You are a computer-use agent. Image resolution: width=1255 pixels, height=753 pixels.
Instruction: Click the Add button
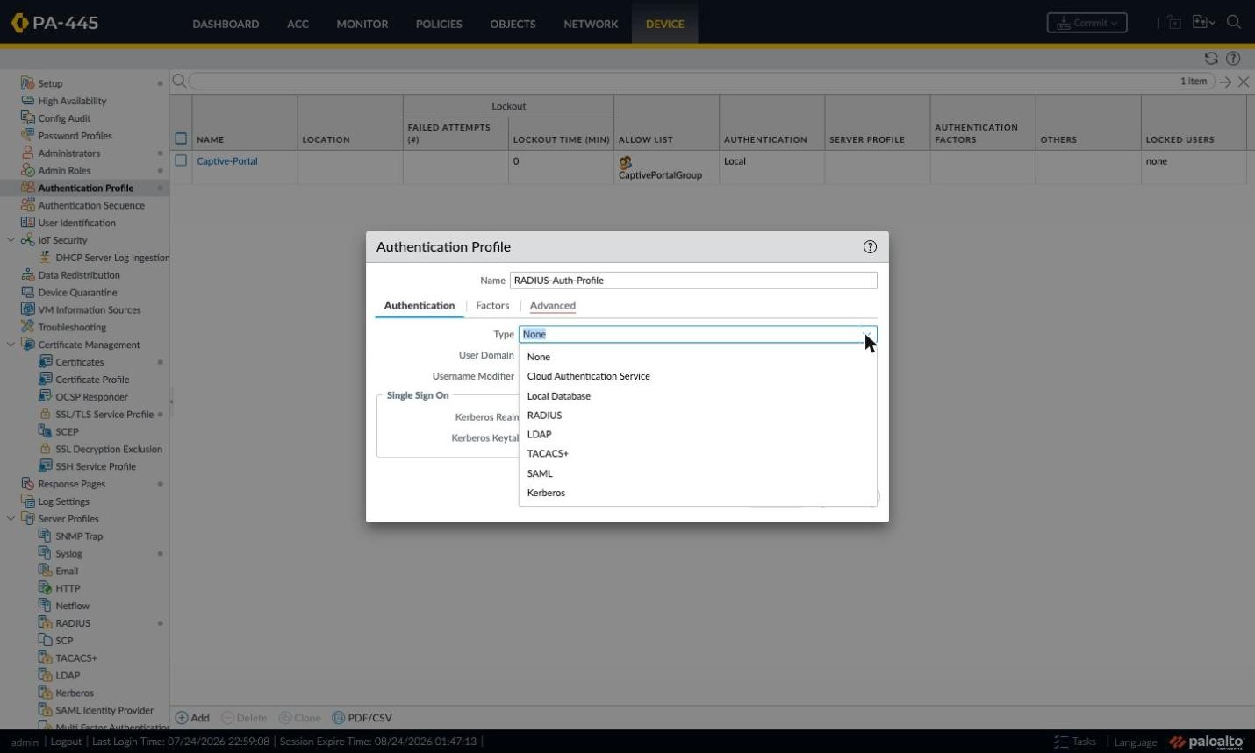(x=192, y=717)
